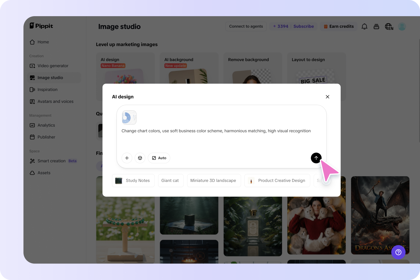This screenshot has height=280, width=420.
Task: Click the Avatars and voices icon
Action: [32, 102]
